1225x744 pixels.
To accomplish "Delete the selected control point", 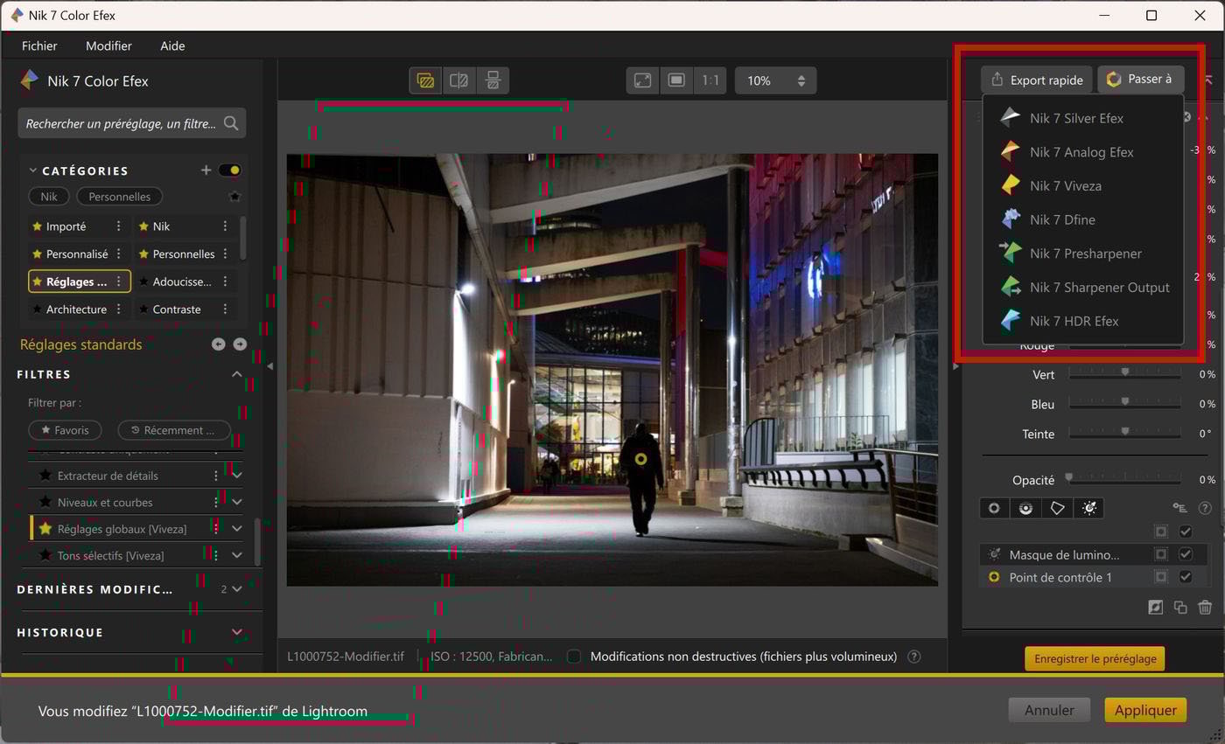I will (1205, 607).
